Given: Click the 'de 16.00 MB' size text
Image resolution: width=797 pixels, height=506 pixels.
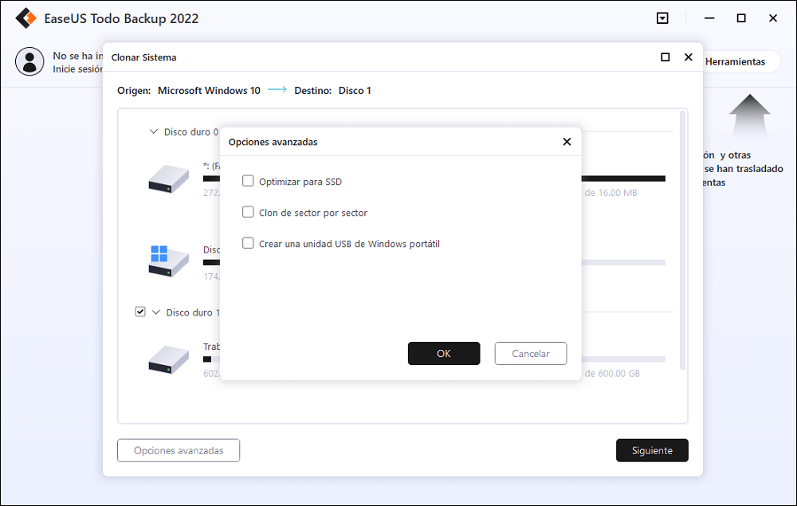Looking at the screenshot, I should coord(611,193).
